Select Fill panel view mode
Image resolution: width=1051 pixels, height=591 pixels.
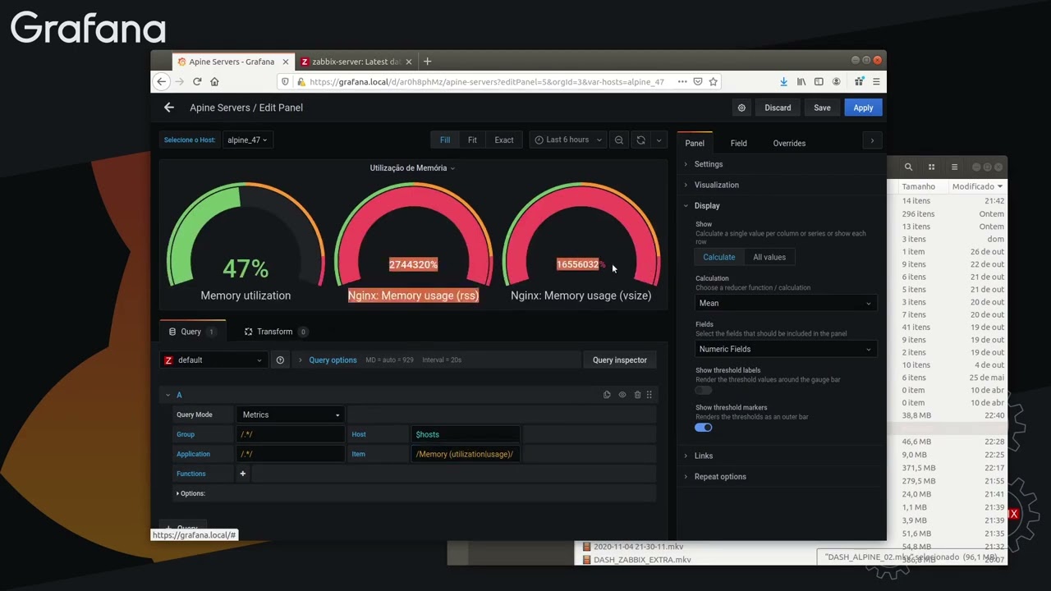(x=445, y=140)
